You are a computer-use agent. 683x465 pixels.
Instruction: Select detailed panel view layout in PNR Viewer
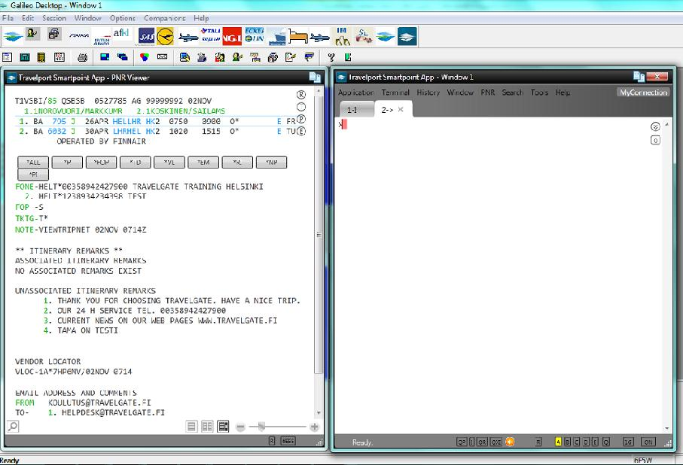click(223, 426)
